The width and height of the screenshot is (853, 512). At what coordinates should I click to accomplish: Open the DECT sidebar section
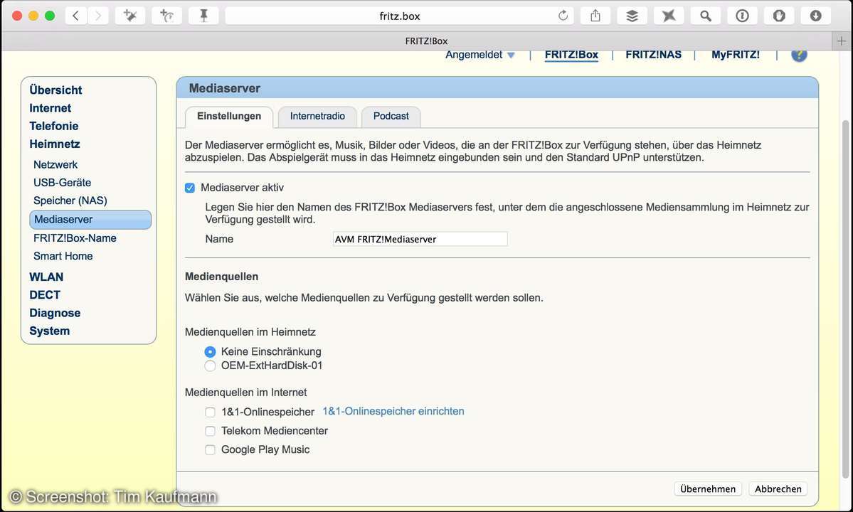pos(45,295)
